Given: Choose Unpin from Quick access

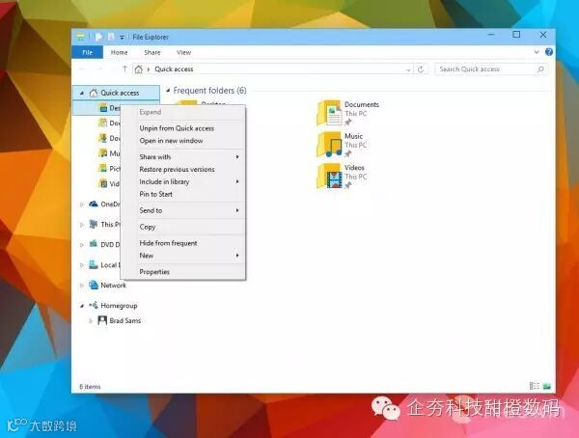Looking at the screenshot, I should [177, 128].
